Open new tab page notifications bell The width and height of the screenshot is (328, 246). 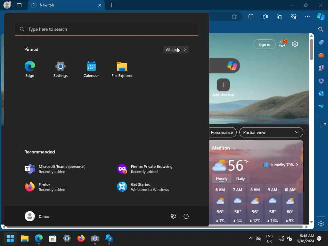click(x=282, y=44)
